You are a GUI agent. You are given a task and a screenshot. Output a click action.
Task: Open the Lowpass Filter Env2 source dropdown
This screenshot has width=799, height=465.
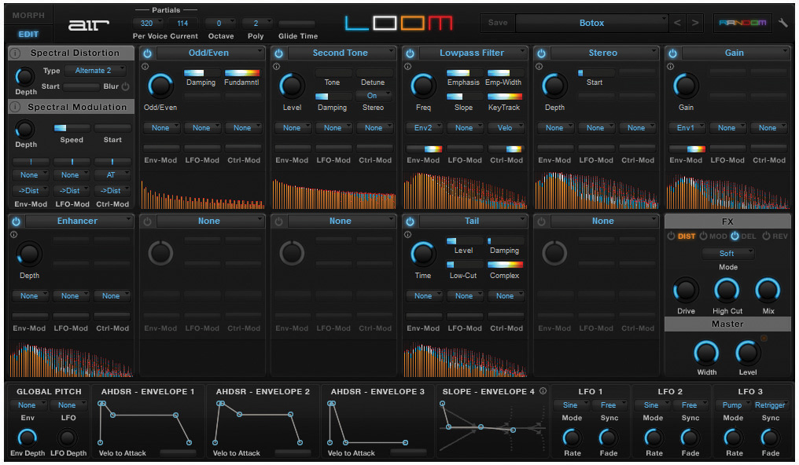point(424,128)
